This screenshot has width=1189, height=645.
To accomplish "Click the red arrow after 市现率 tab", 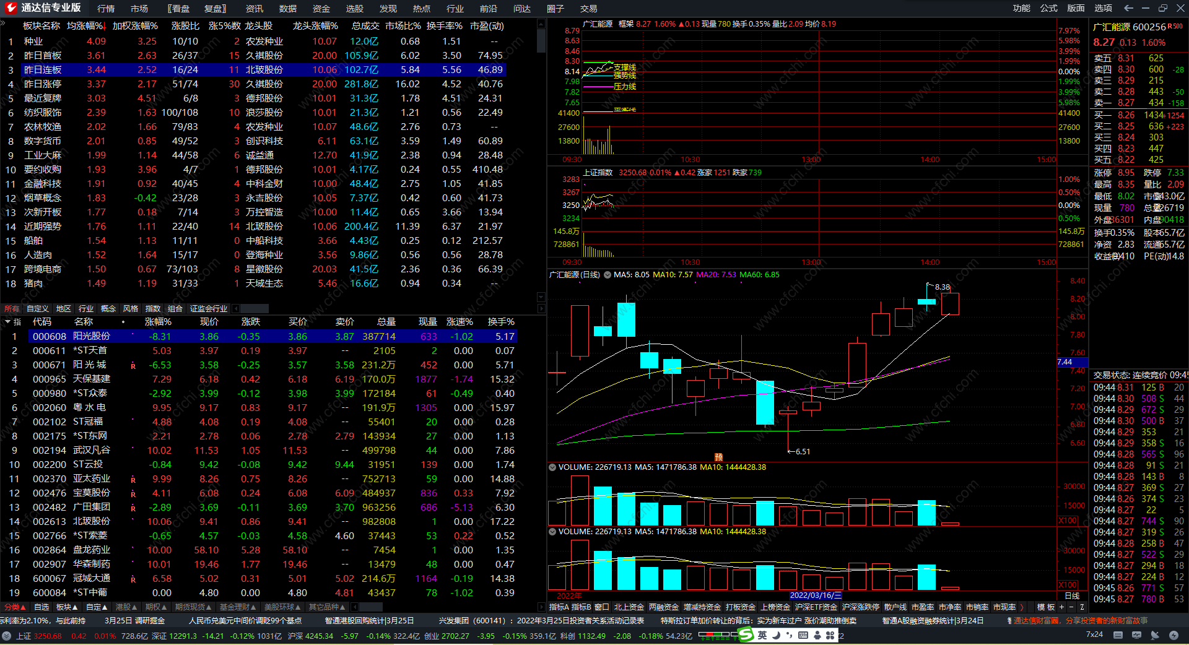I will 1022,607.
